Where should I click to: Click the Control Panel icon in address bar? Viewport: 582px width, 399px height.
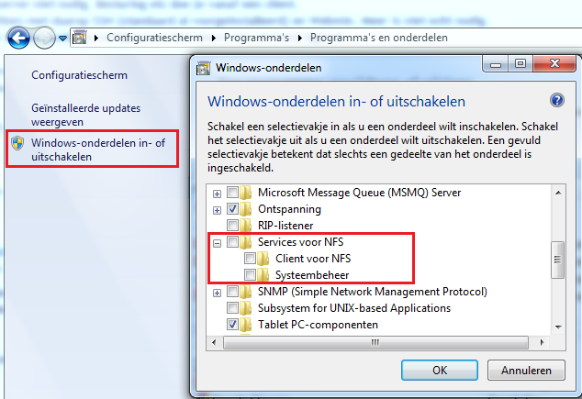tap(80, 38)
